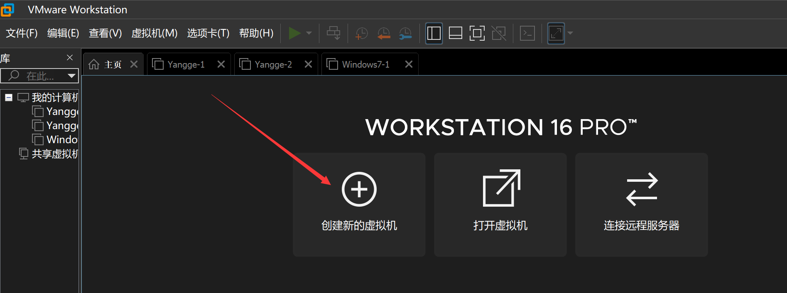787x293 pixels.
Task: Open the 选项卡(T) menu
Action: coord(208,33)
